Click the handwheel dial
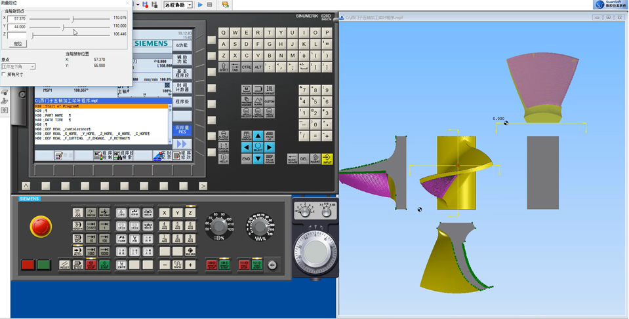Screen dimensions: 629x319 (317, 252)
